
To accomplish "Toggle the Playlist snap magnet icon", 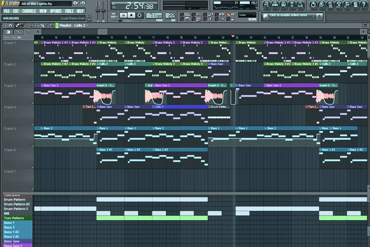I will point(11,25).
